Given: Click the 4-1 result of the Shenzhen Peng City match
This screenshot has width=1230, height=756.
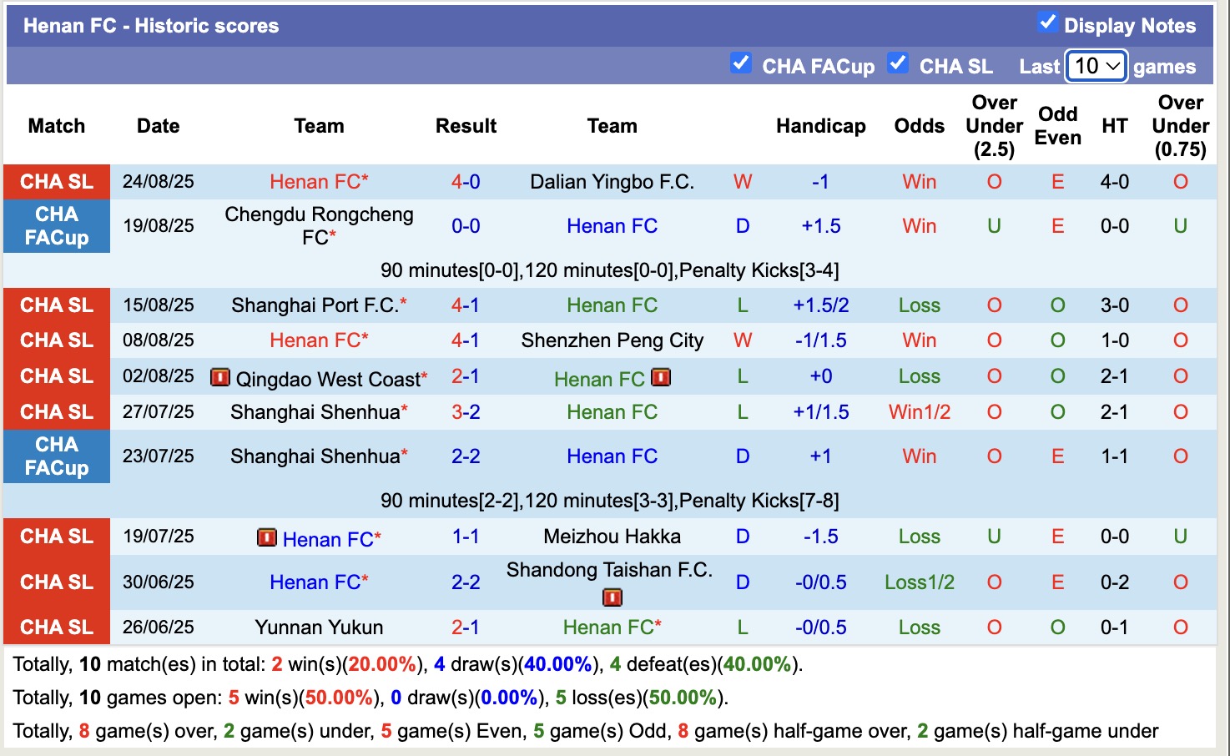Looking at the screenshot, I should [x=466, y=340].
